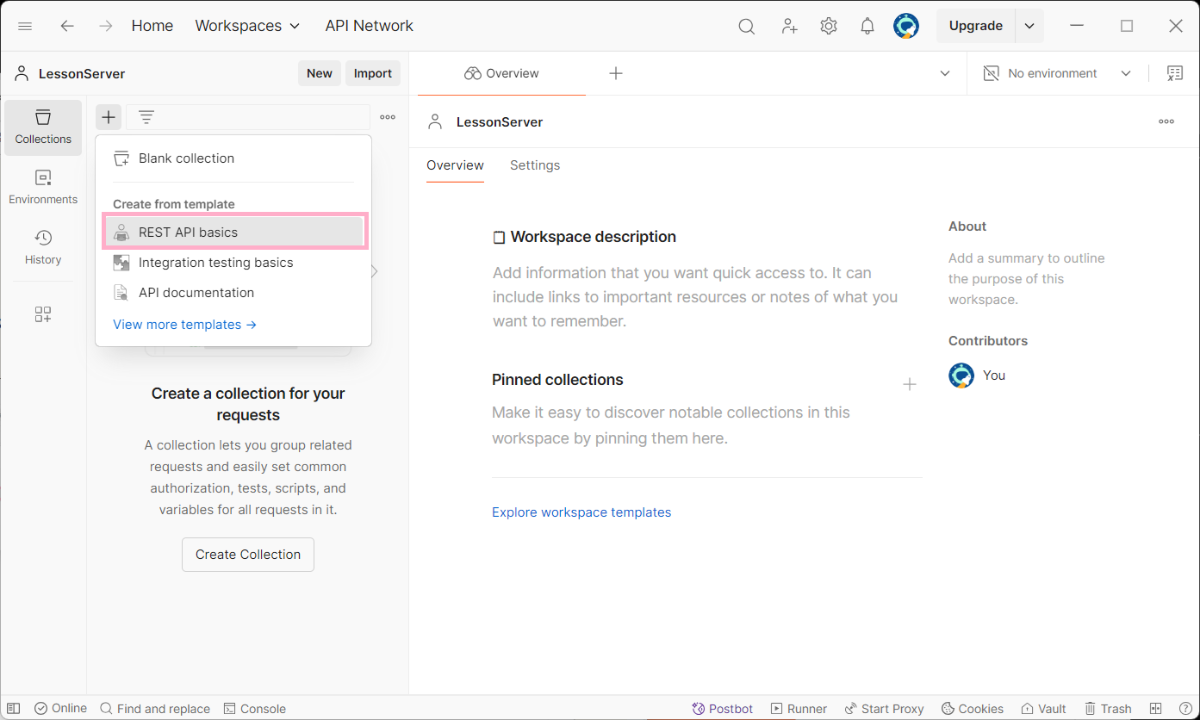Open Find and replace
This screenshot has width=1200, height=720.
[155, 709]
